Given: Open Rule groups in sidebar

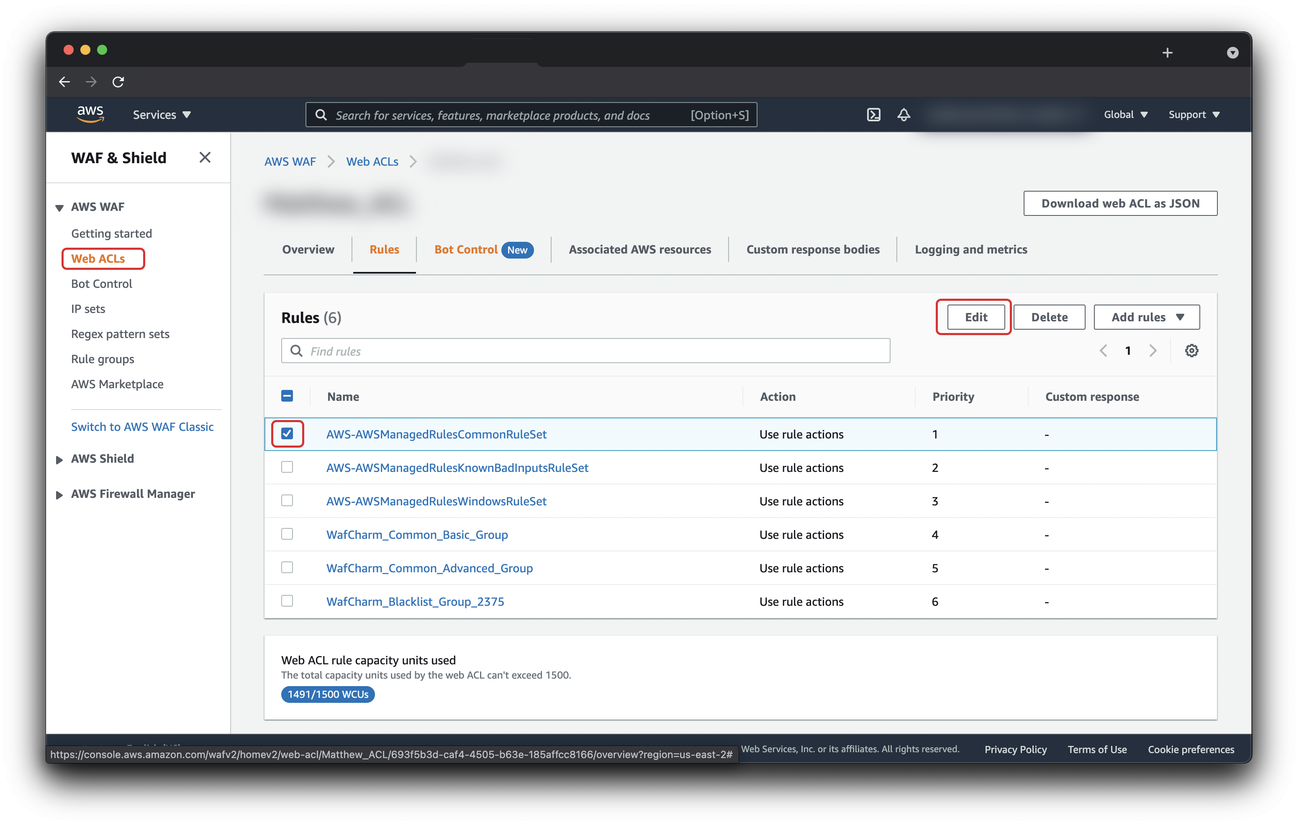Looking at the screenshot, I should [103, 359].
